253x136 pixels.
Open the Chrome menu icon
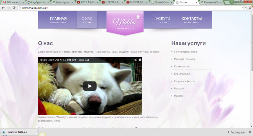point(250,8)
